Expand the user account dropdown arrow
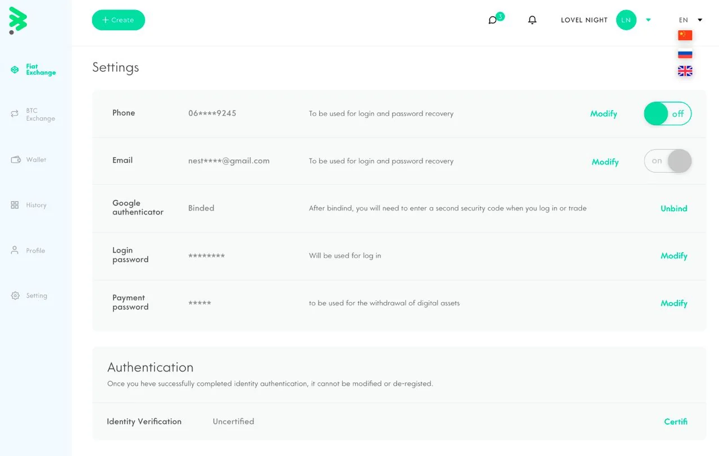Image resolution: width=719 pixels, height=456 pixels. click(648, 20)
